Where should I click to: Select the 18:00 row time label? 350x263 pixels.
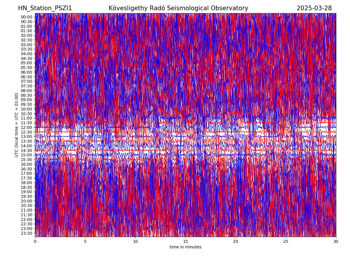27,183
